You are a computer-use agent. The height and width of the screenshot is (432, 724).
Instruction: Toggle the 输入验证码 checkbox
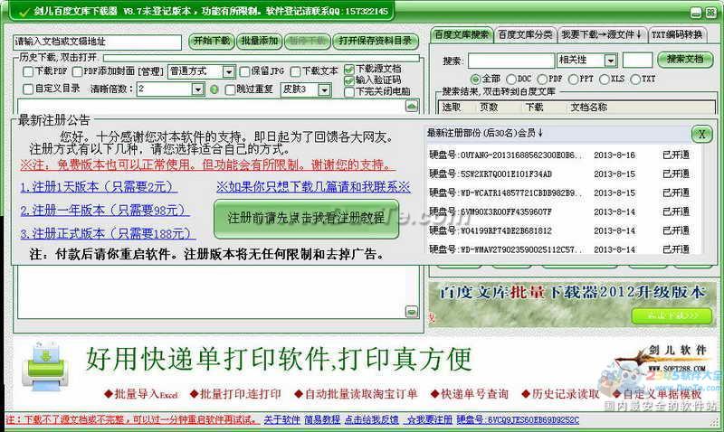point(349,80)
